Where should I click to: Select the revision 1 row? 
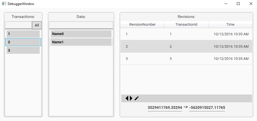point(186,34)
